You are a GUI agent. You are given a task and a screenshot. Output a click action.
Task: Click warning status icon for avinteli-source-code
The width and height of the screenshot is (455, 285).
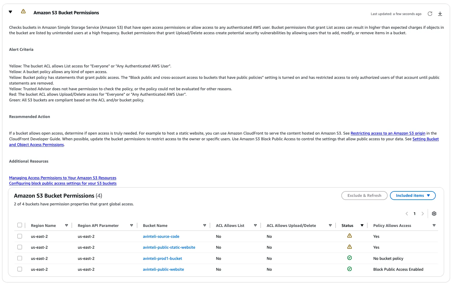tap(349, 236)
